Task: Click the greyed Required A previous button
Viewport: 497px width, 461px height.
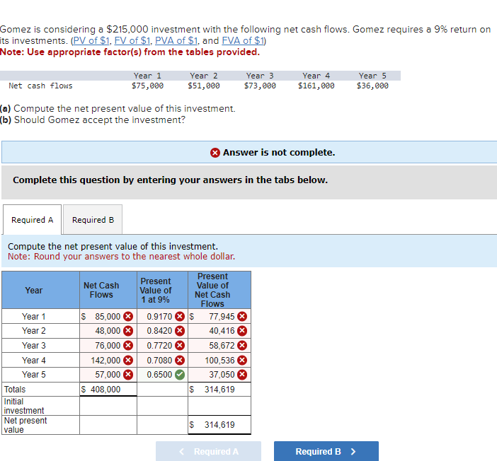Action: [x=208, y=451]
